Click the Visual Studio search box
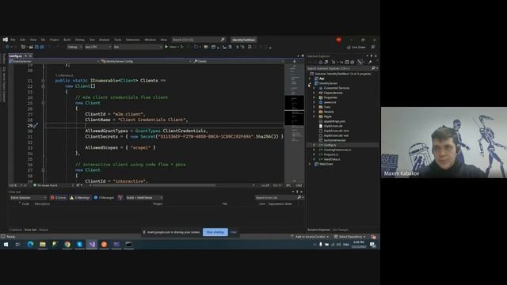Viewport: 507px width, 285px height. coord(198,40)
